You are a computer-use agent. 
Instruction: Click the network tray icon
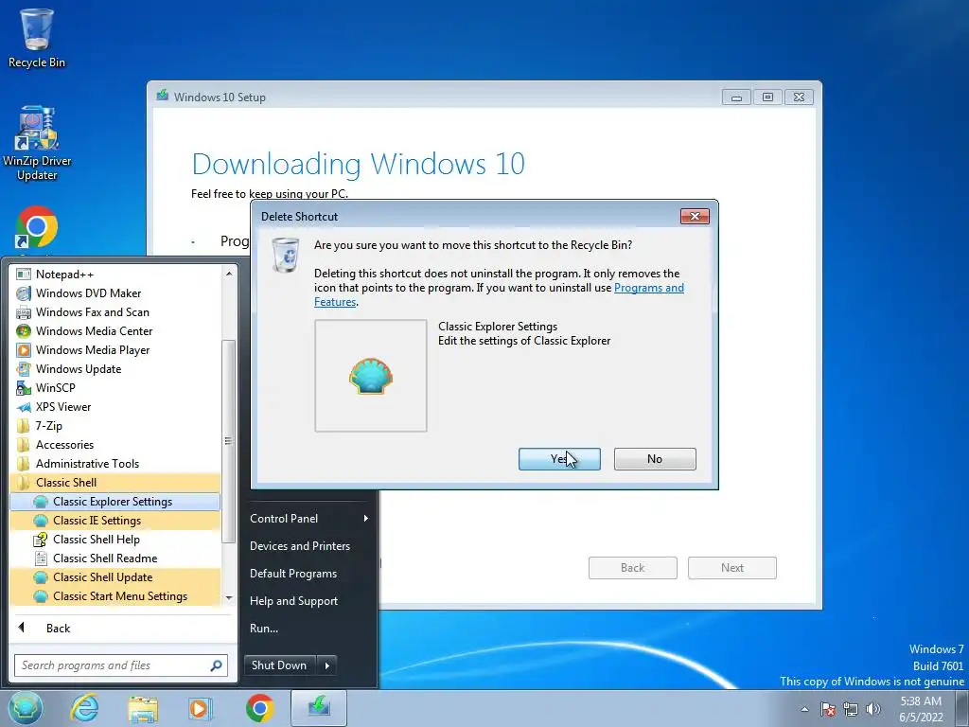pos(851,709)
